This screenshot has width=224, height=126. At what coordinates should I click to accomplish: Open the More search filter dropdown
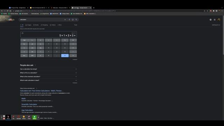59,25
